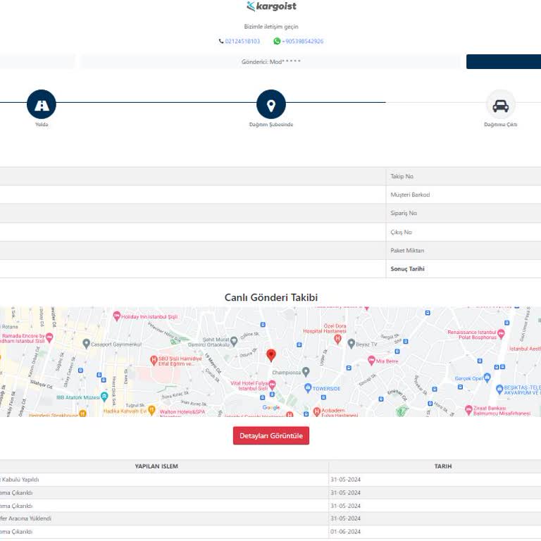Click the Takip No label
This screenshot has height=541, width=541.
pyautogui.click(x=402, y=176)
